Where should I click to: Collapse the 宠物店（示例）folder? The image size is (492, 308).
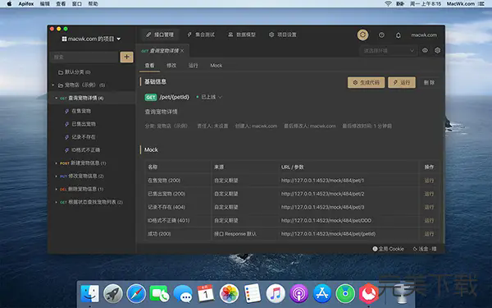click(x=53, y=85)
